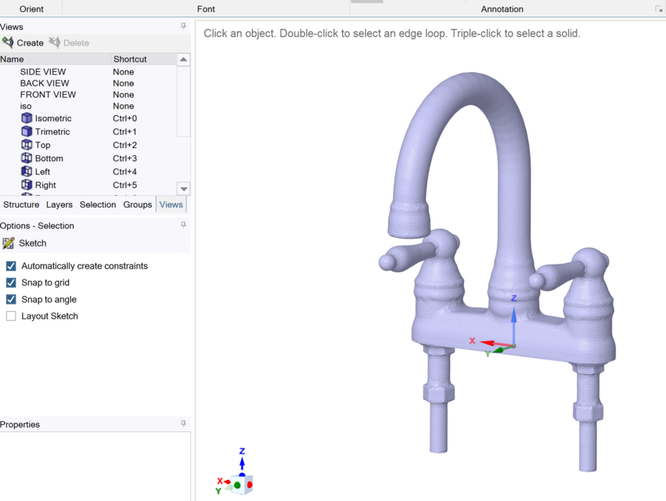The image size is (666, 501).
Task: Click the scroll-up arrow in Views list
Action: [x=182, y=59]
